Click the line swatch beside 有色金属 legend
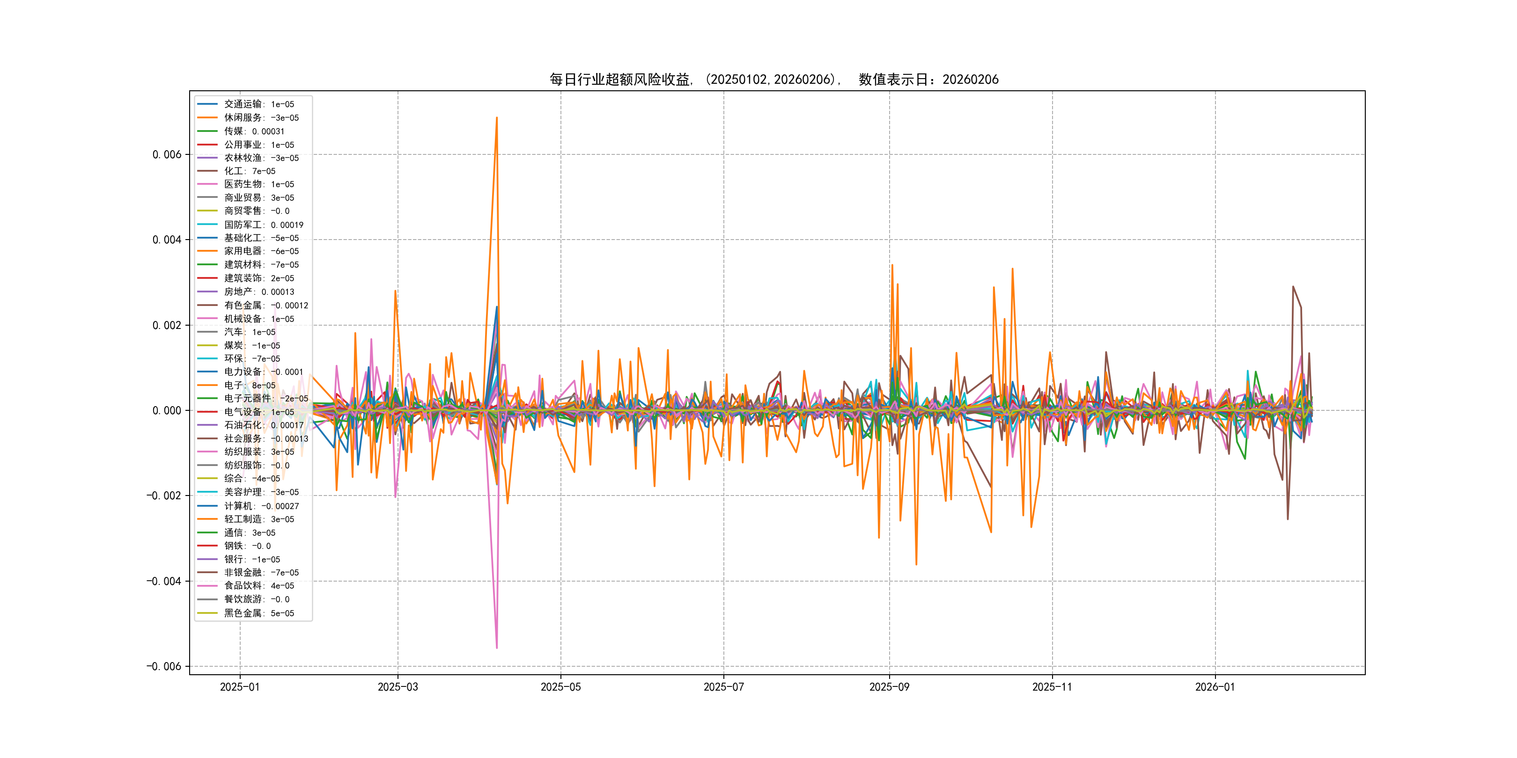This screenshot has height=758, width=1517. pyautogui.click(x=207, y=306)
